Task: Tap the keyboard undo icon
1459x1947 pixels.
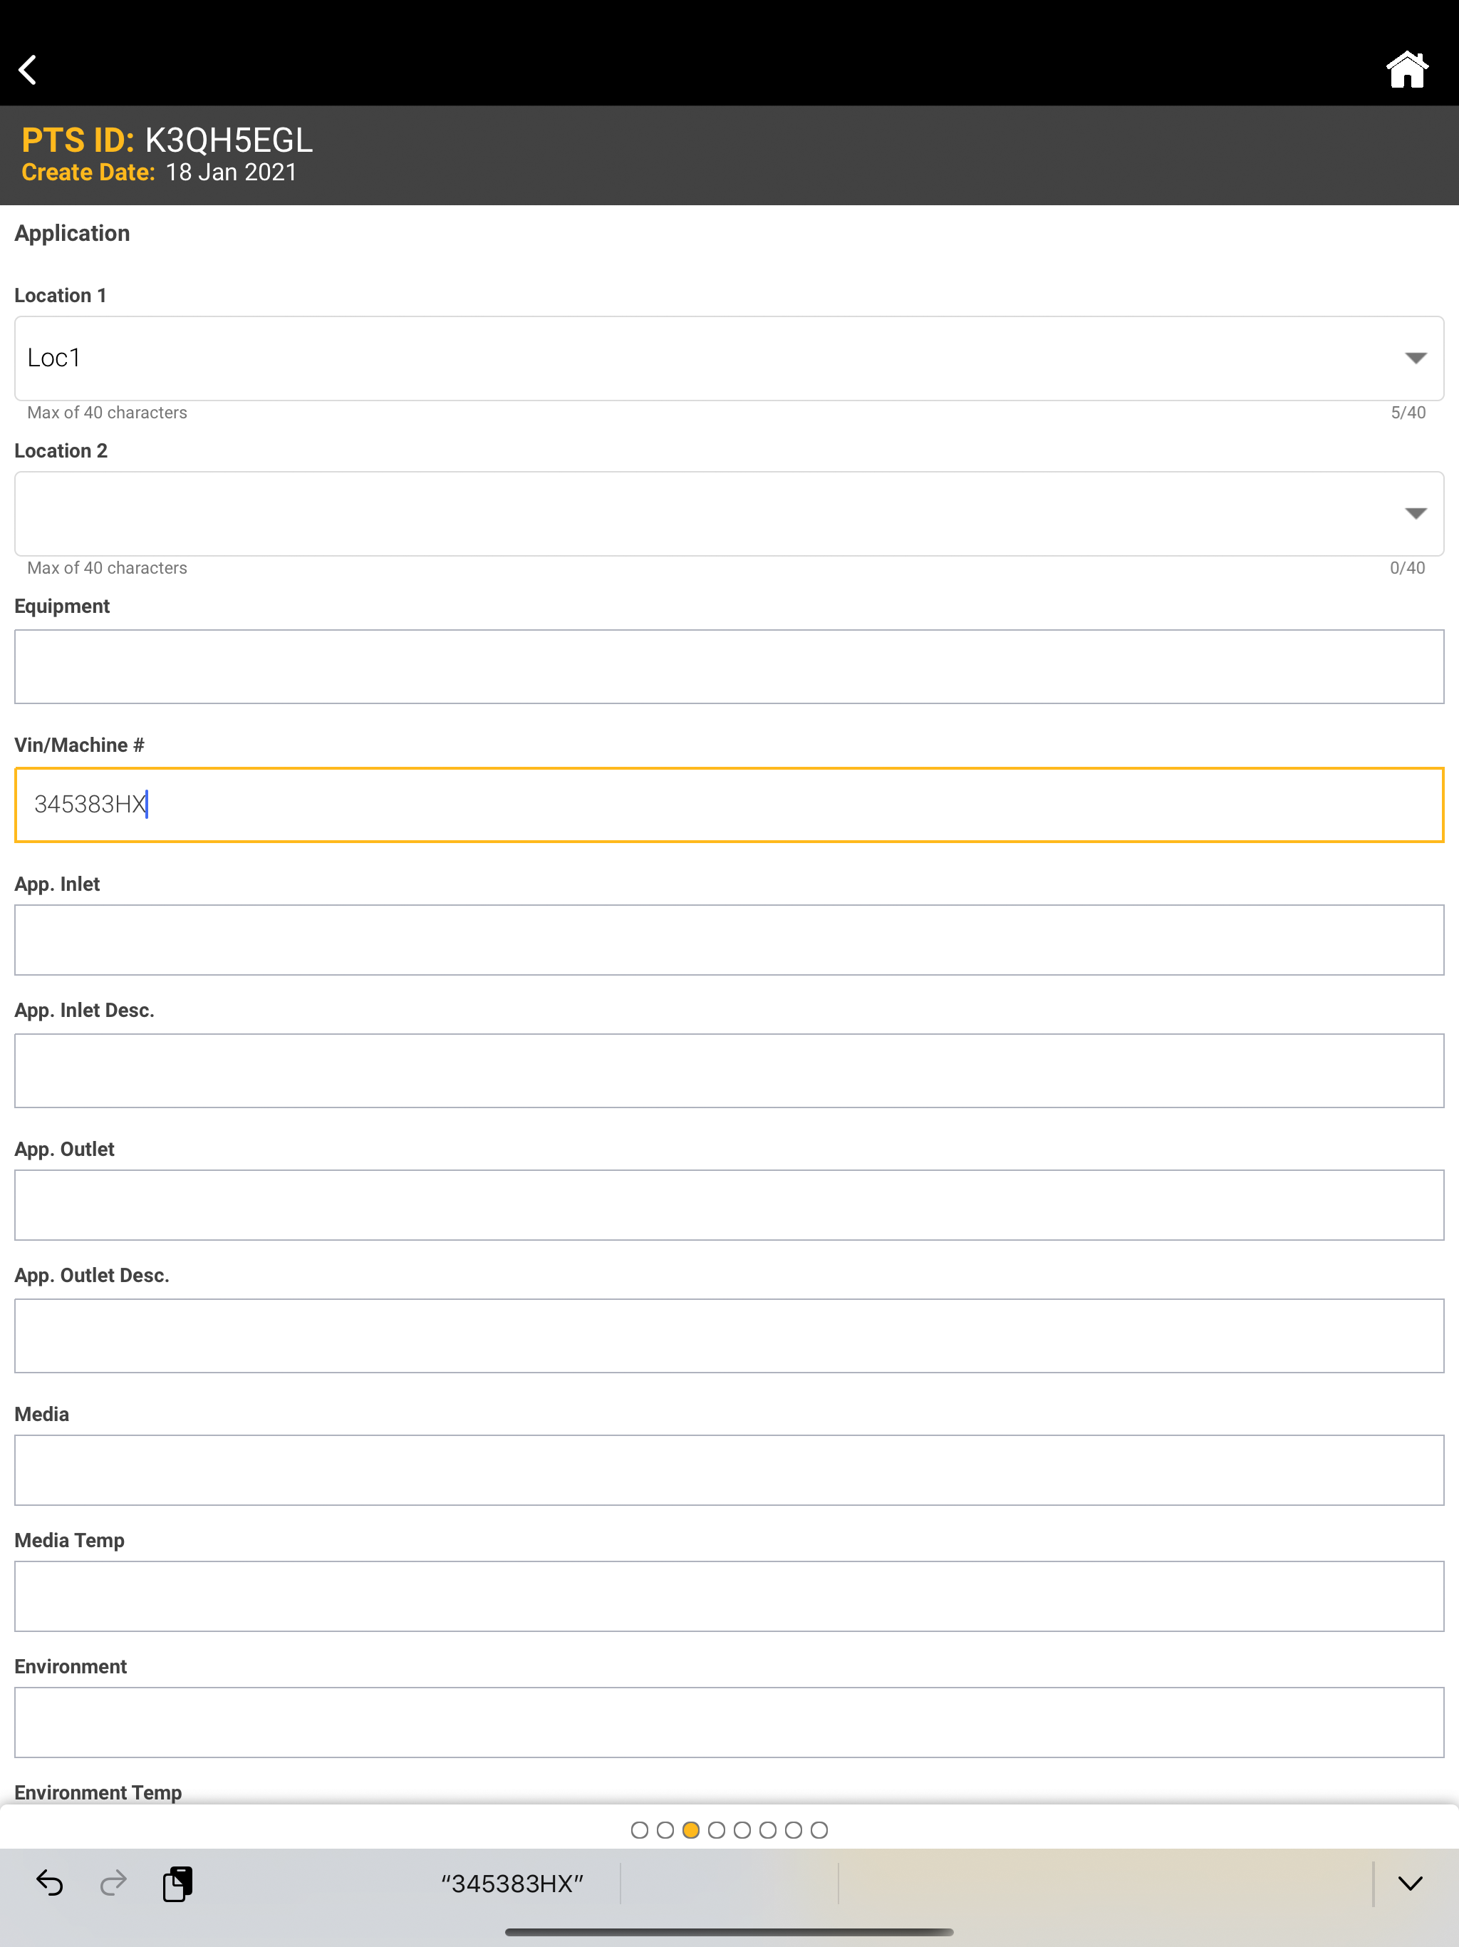Action: (49, 1883)
